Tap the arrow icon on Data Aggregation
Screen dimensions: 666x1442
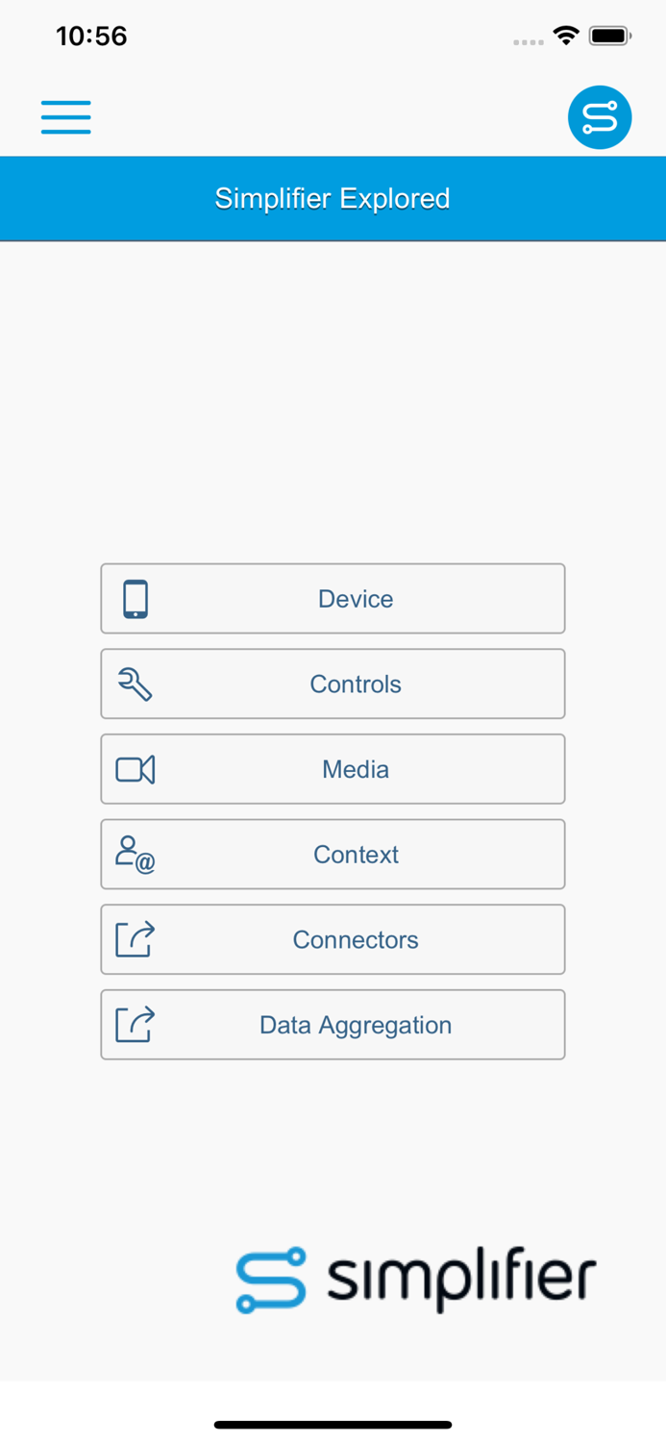[136, 1024]
